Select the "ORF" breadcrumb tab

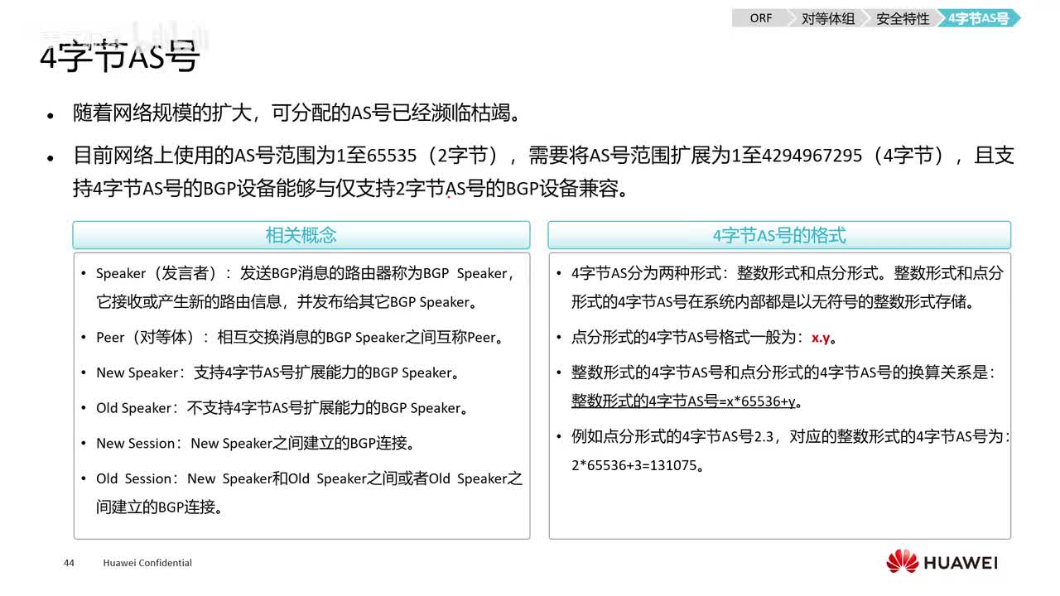pos(760,18)
